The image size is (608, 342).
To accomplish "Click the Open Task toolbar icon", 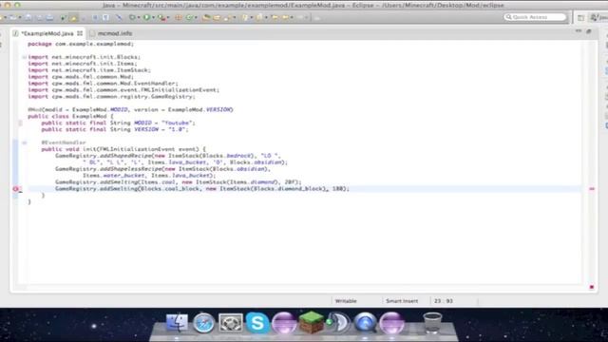I will (218, 17).
